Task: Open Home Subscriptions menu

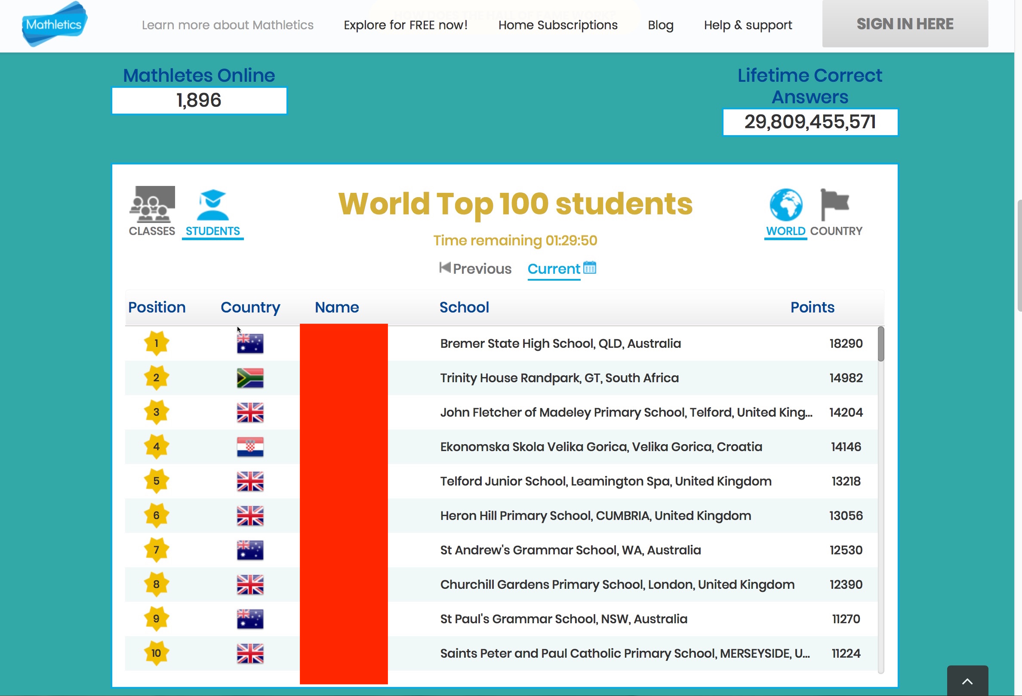Action: pos(557,25)
